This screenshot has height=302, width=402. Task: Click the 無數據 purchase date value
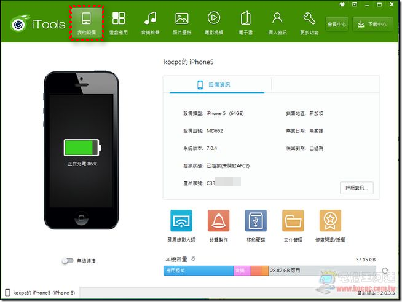[x=316, y=131]
